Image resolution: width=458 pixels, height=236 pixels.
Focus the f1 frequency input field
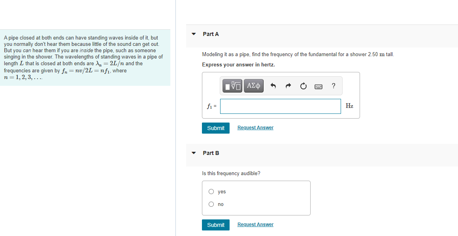[x=281, y=106]
